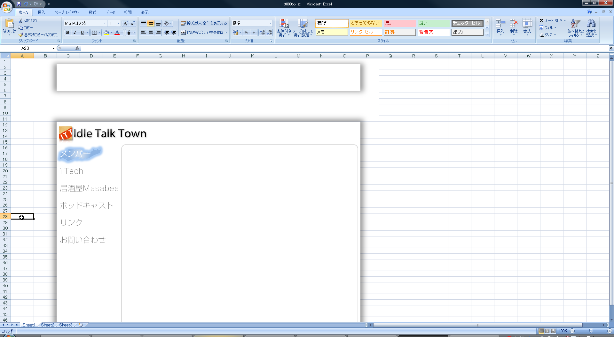Apply the 警告文 cell style

[x=433, y=32]
